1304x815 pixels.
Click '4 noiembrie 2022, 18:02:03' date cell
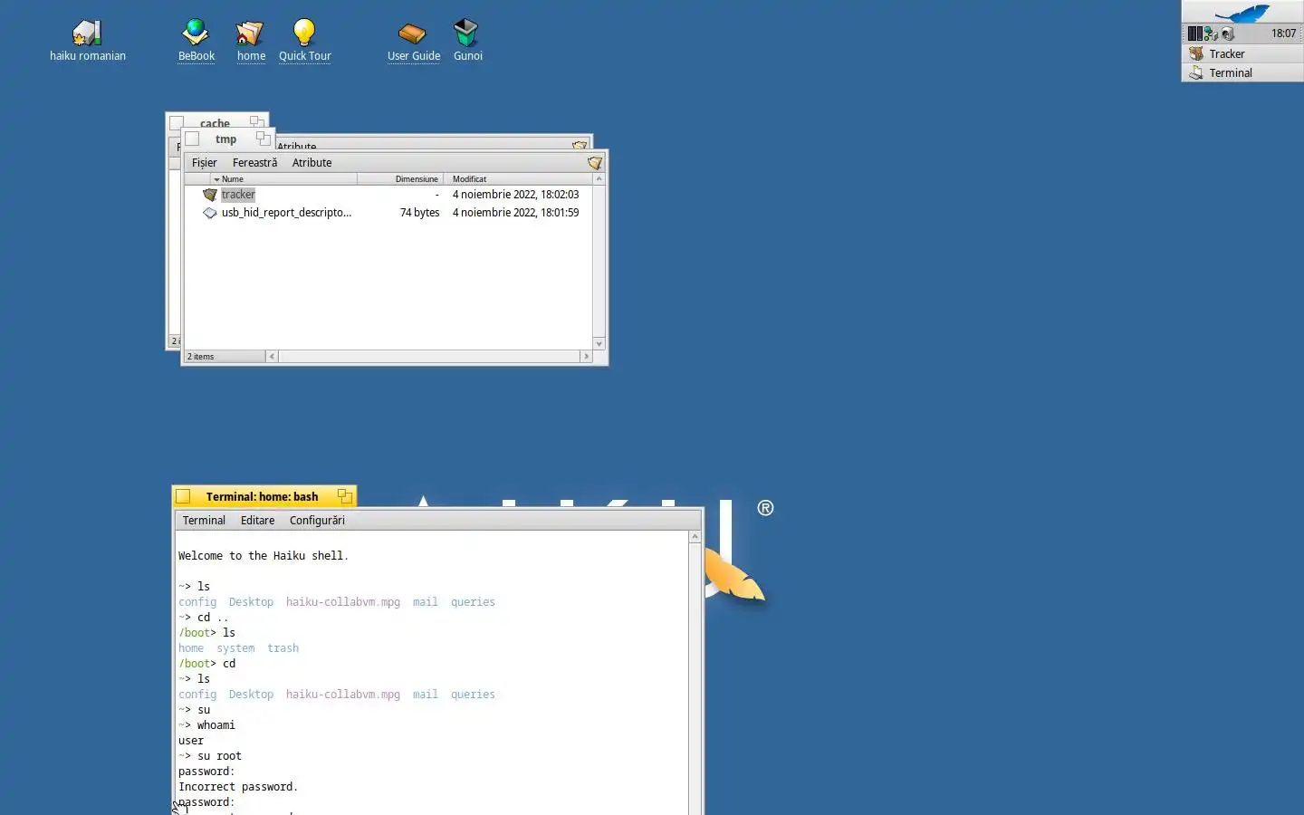[x=515, y=195]
